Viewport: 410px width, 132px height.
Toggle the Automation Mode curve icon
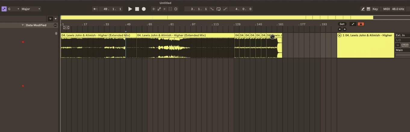point(353,24)
